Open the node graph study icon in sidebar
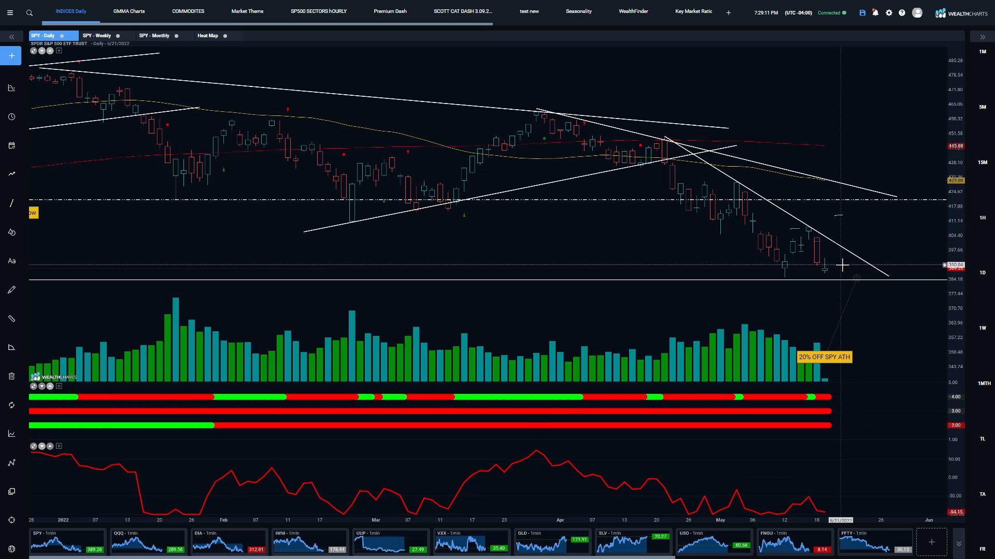 pos(11,462)
